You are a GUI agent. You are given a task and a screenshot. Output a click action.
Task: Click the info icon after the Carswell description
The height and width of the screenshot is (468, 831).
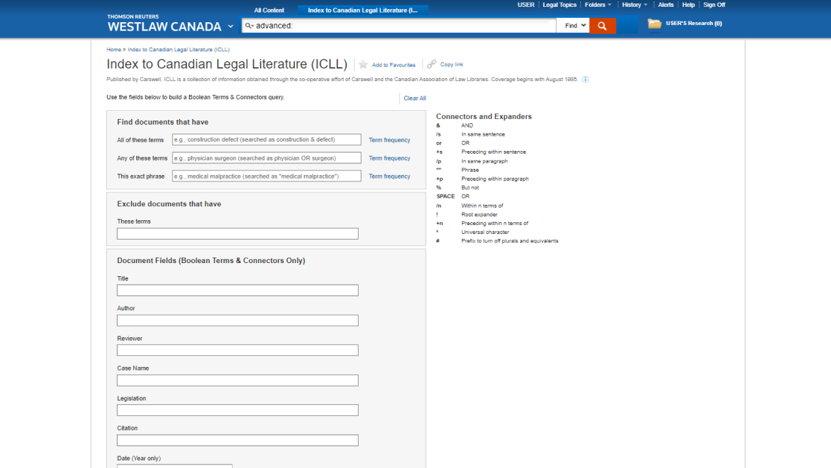[x=585, y=79]
